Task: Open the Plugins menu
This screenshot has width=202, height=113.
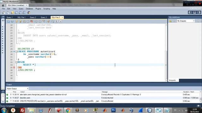Action: pos(38,9)
